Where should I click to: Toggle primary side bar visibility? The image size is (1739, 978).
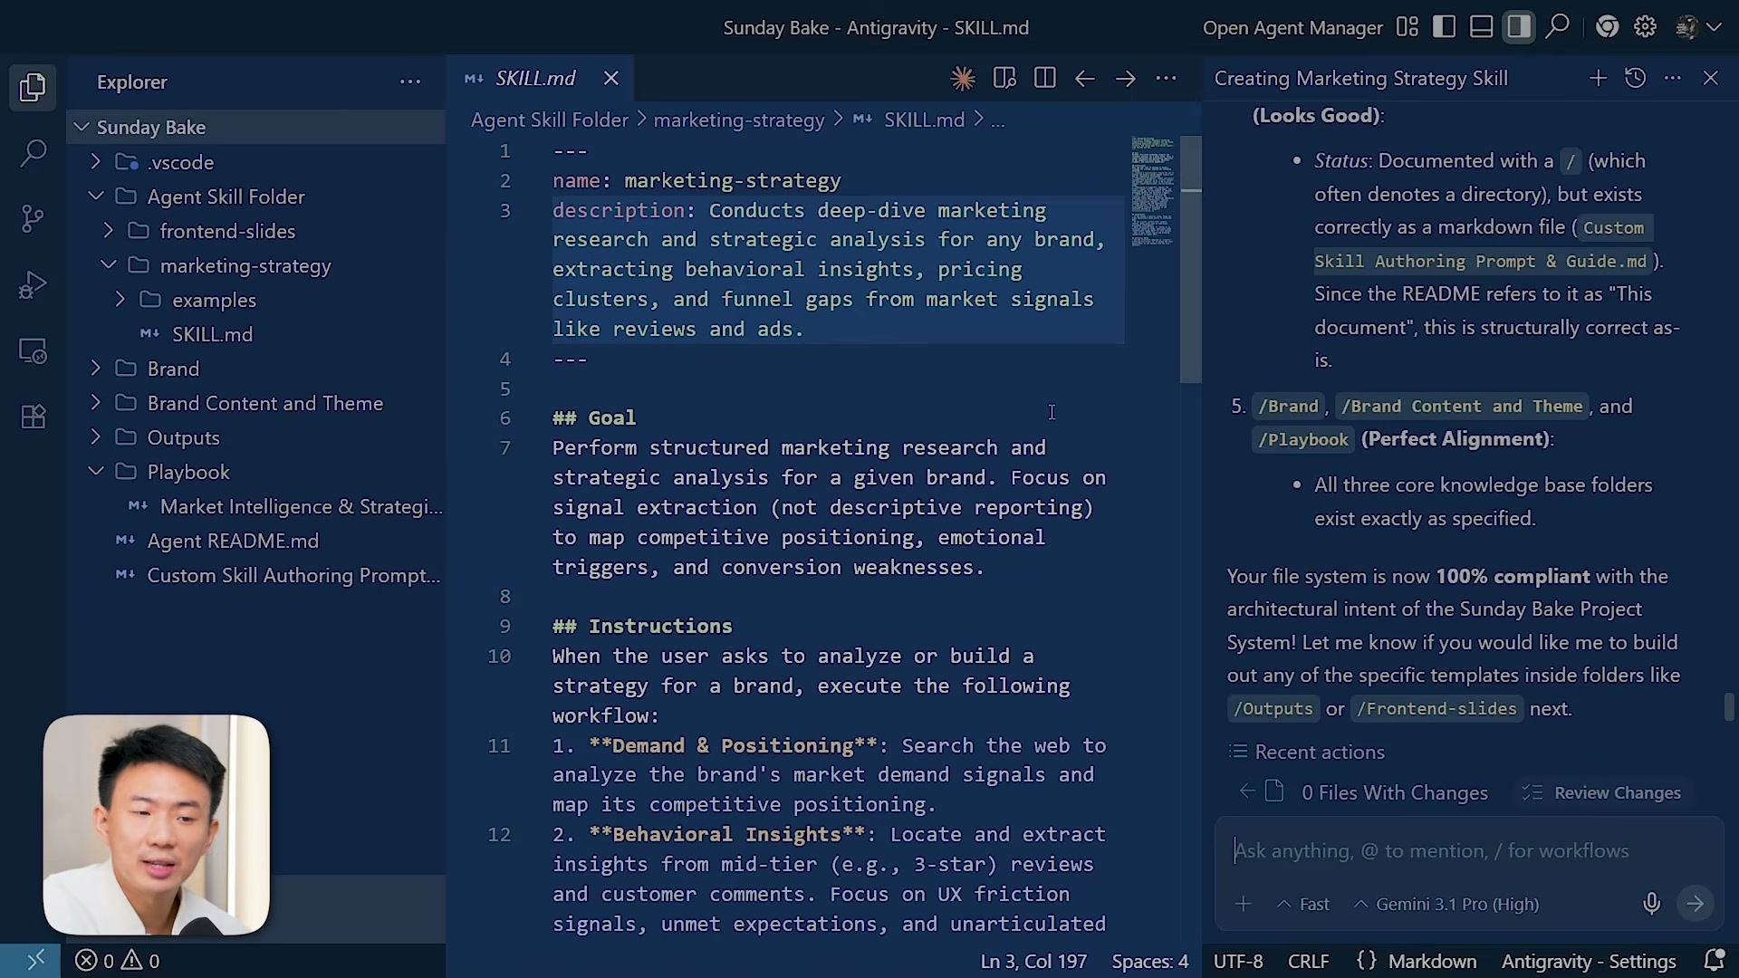(x=1444, y=27)
